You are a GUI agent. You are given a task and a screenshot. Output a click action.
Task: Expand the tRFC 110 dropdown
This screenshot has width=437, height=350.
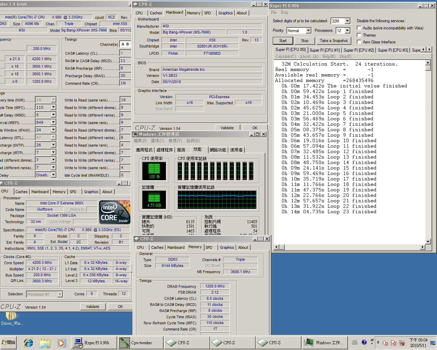pyautogui.click(x=53, y=107)
